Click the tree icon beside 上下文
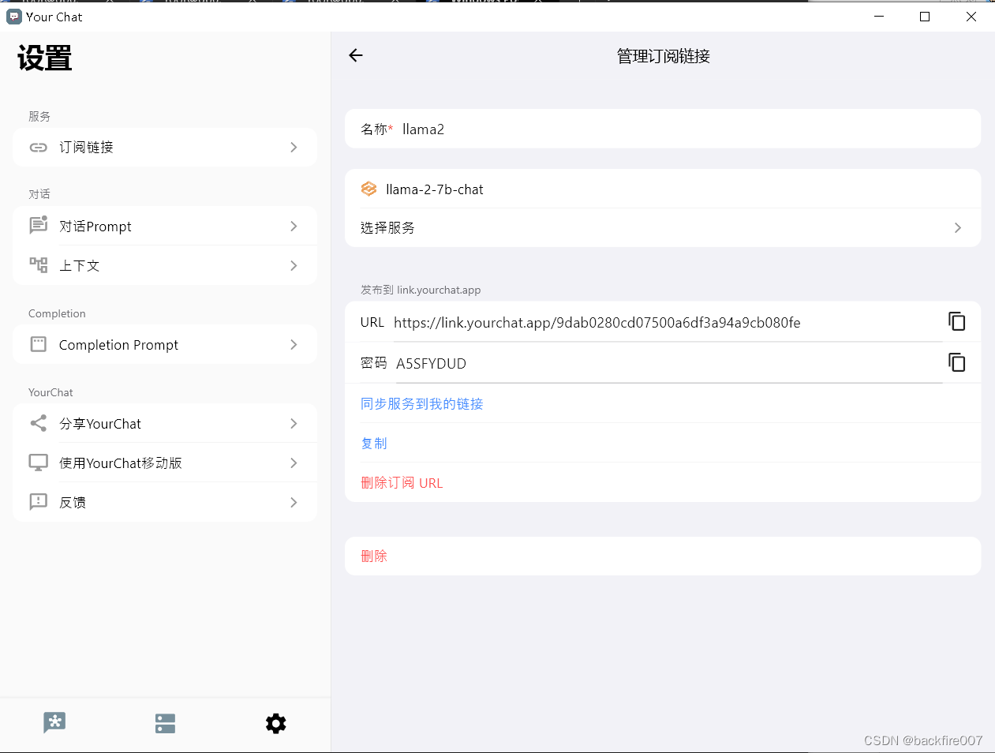This screenshot has width=995, height=753. tap(39, 265)
